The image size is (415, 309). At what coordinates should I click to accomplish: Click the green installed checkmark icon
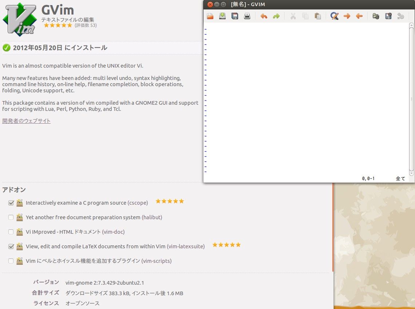tap(6, 48)
